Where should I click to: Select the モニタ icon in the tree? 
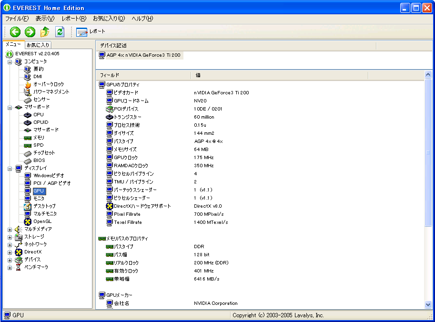click(28, 199)
